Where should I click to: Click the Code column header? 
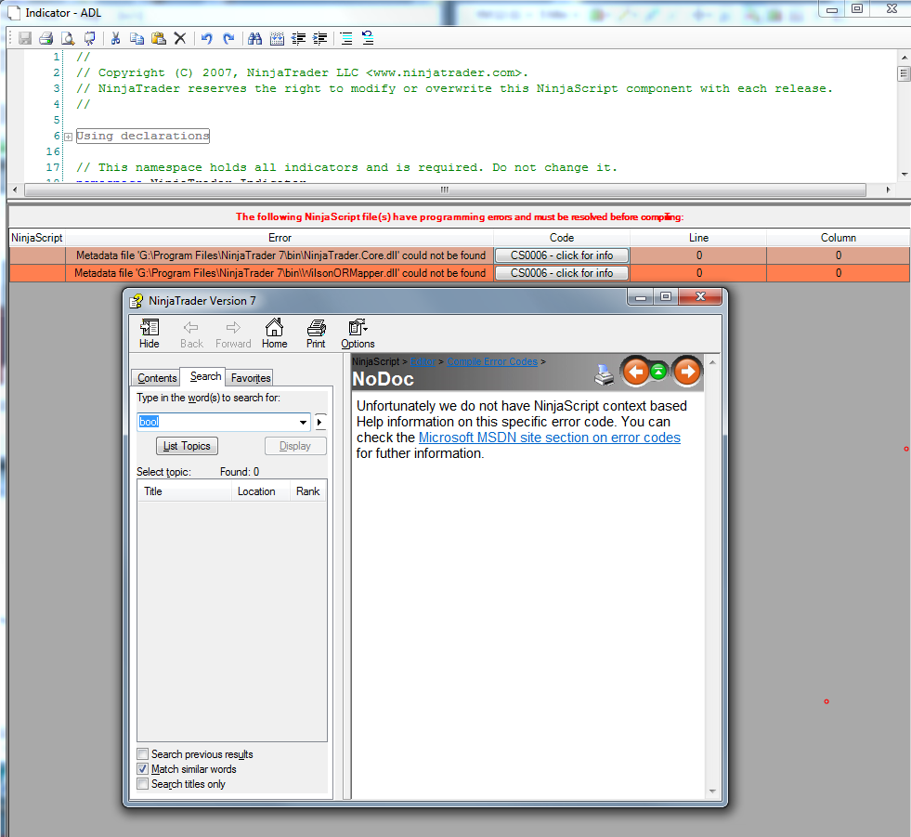click(x=561, y=238)
